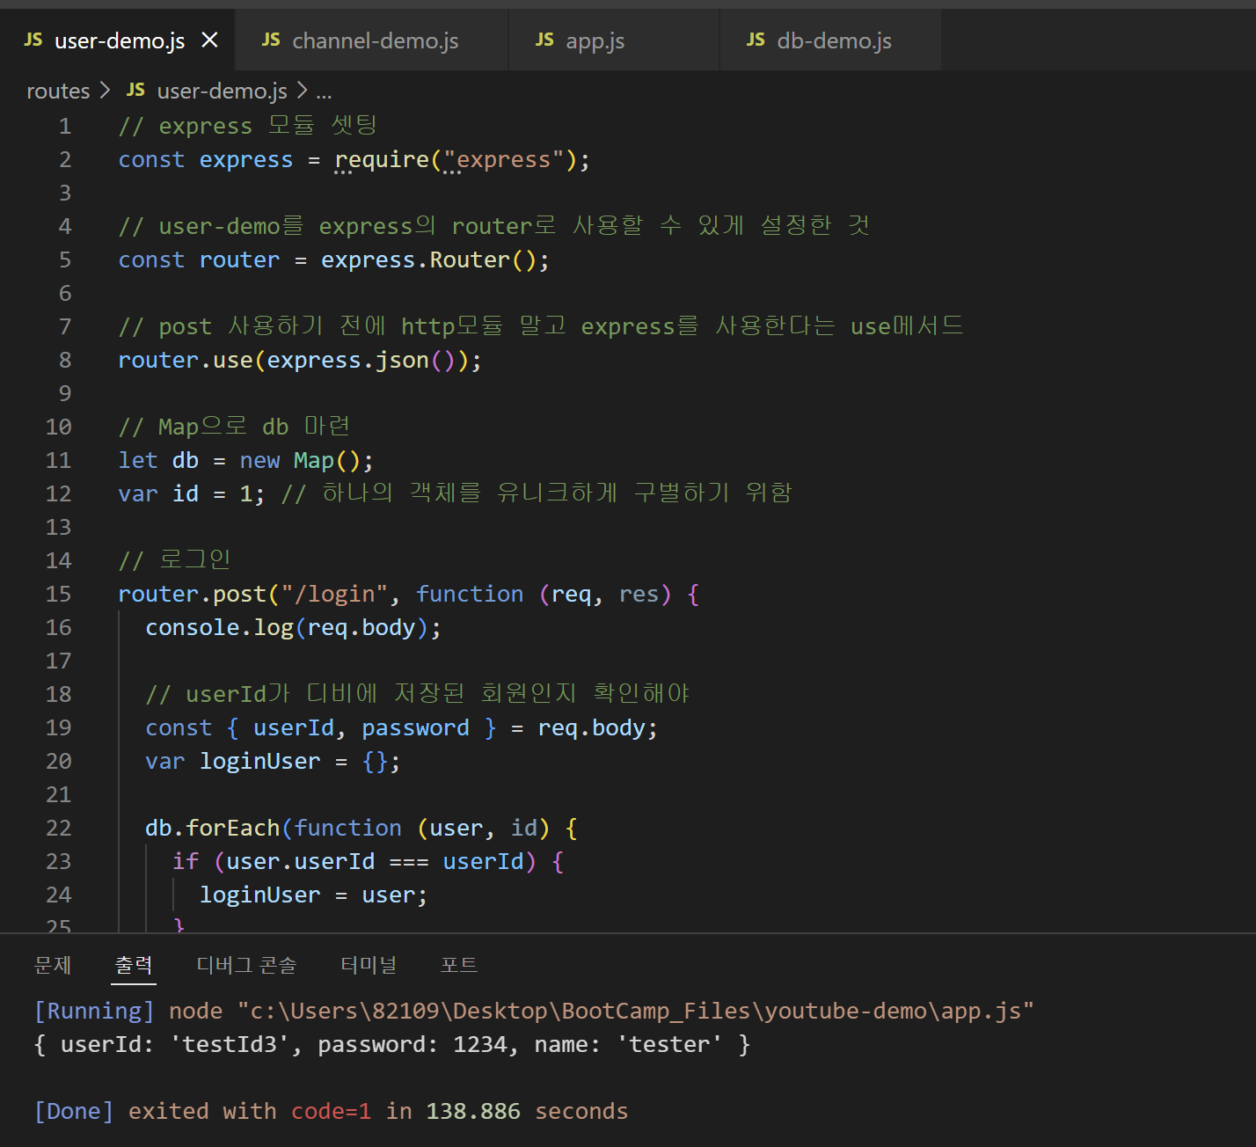1256x1147 pixels.
Task: Open the user-demo.js breadcrumb item
Action: tap(222, 91)
